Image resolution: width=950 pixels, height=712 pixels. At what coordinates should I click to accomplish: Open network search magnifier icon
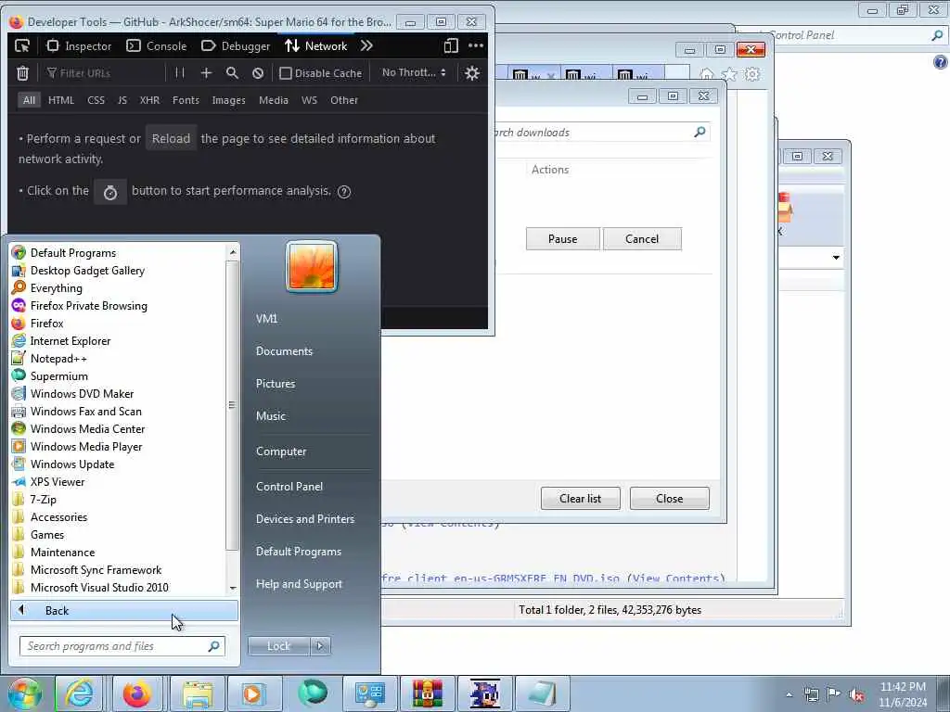pos(232,72)
